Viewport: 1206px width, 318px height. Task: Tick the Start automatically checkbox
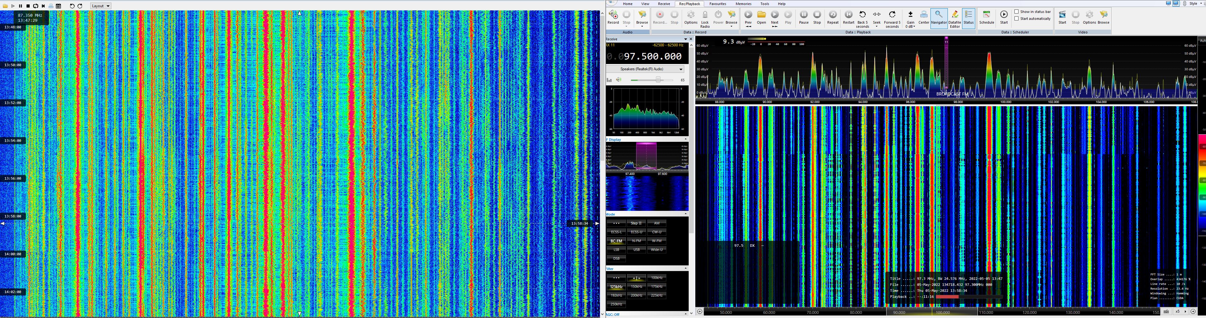(1016, 19)
